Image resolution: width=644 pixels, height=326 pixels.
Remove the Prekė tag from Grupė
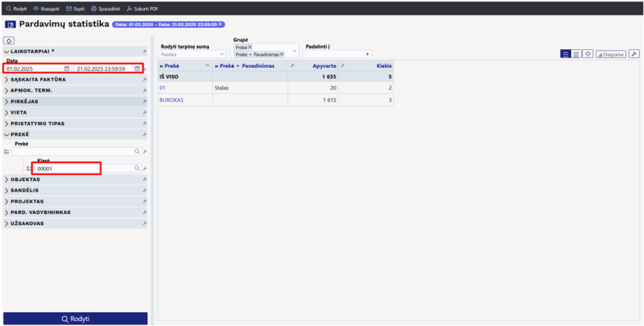[250, 47]
